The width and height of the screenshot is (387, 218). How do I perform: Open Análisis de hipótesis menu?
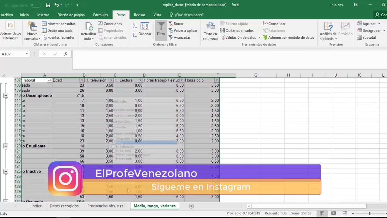tap(328, 31)
